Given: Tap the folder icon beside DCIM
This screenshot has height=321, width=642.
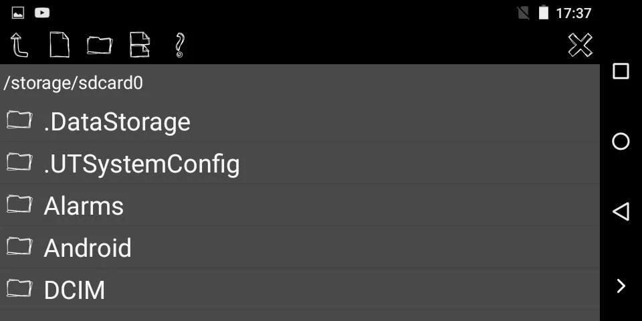Looking at the screenshot, I should (x=19, y=288).
